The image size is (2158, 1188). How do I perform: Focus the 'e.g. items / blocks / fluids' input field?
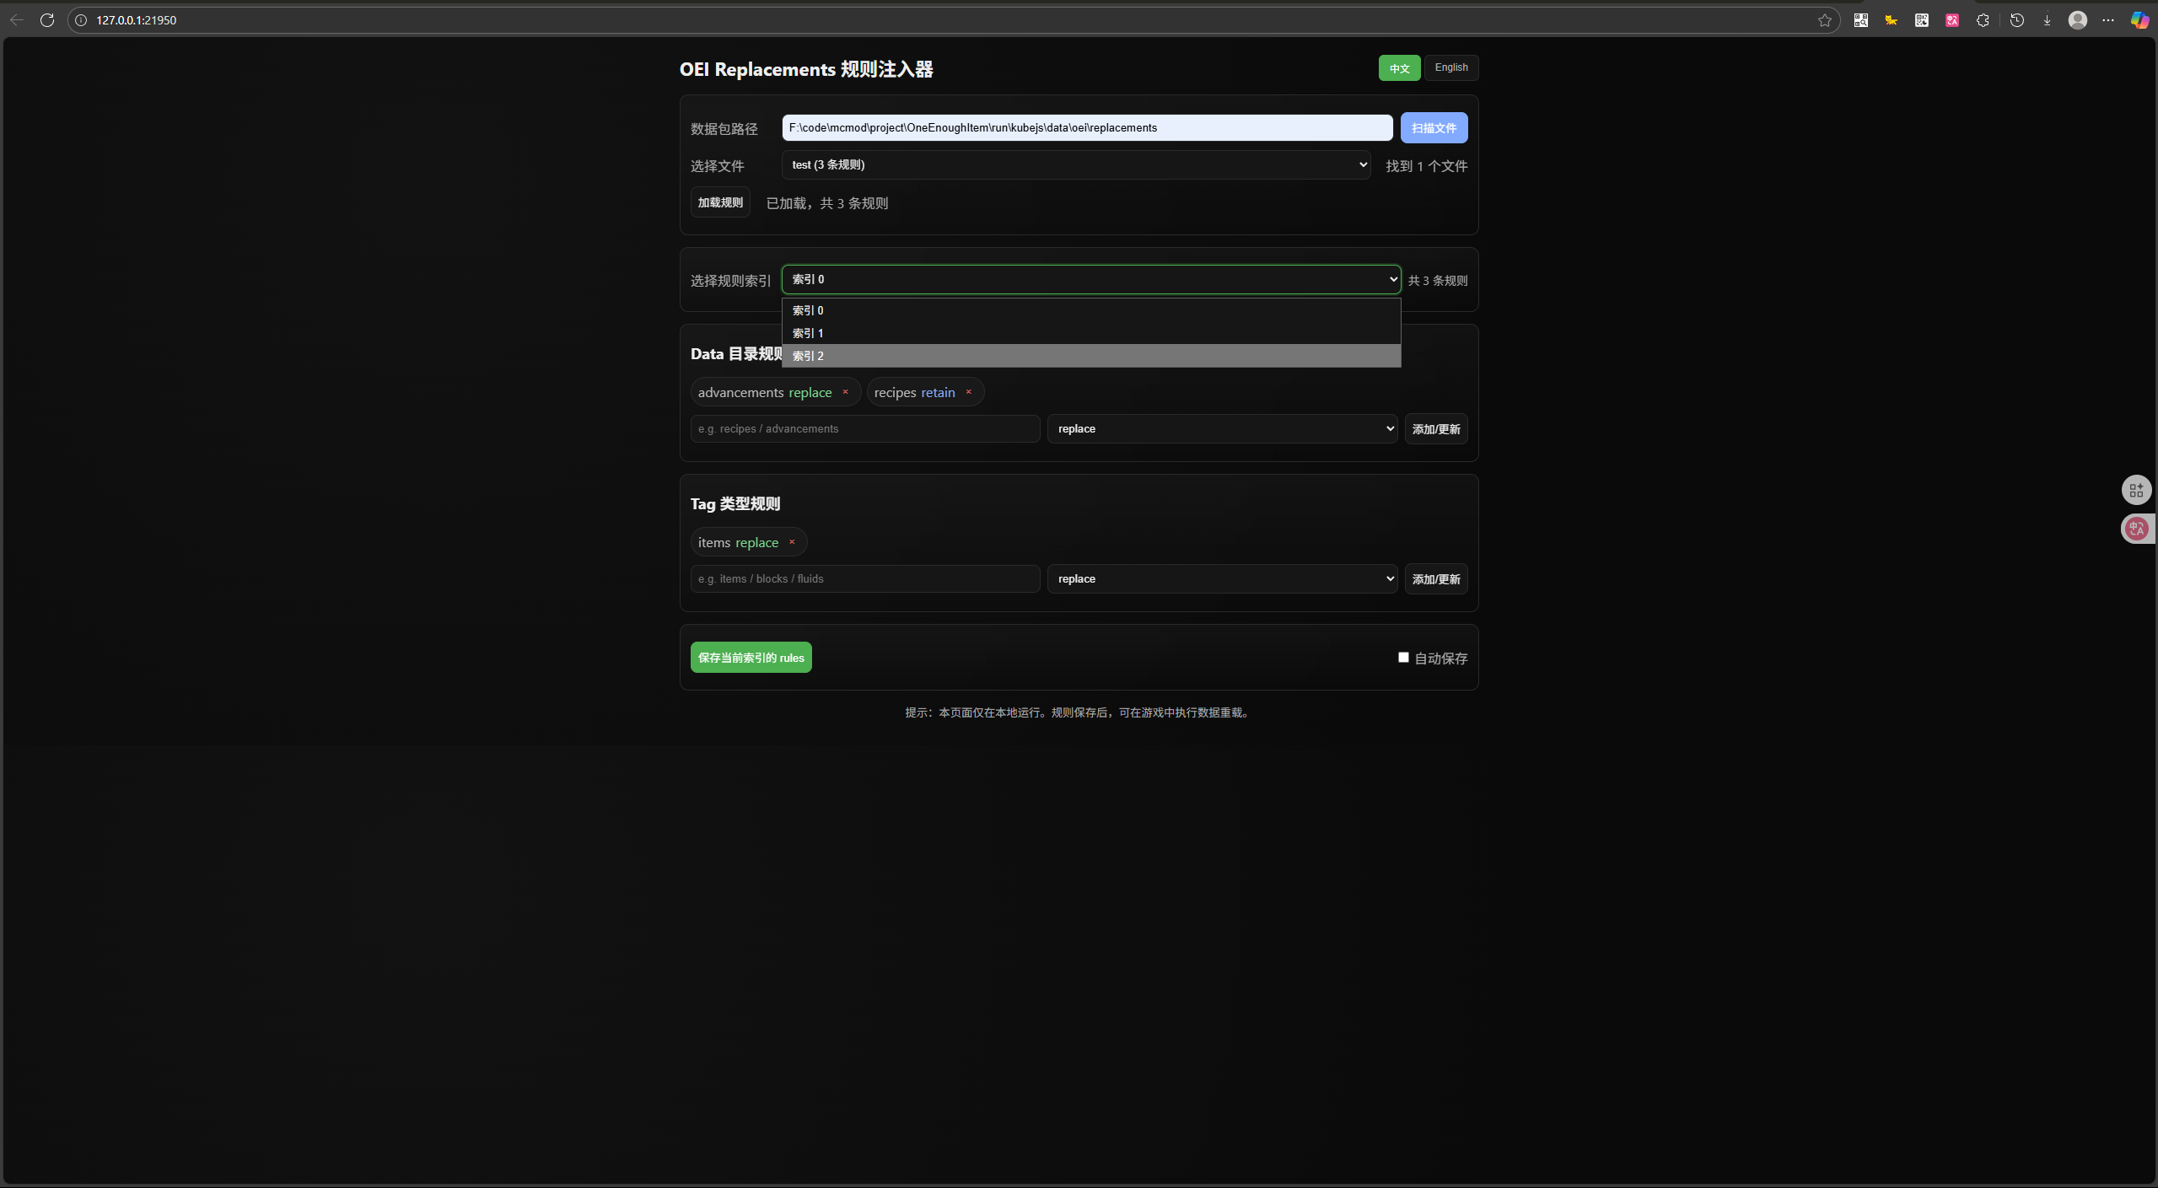click(x=864, y=579)
